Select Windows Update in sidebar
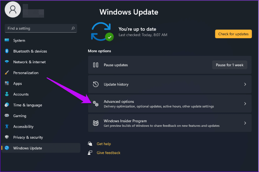This screenshot has width=259, height=172. [41, 148]
